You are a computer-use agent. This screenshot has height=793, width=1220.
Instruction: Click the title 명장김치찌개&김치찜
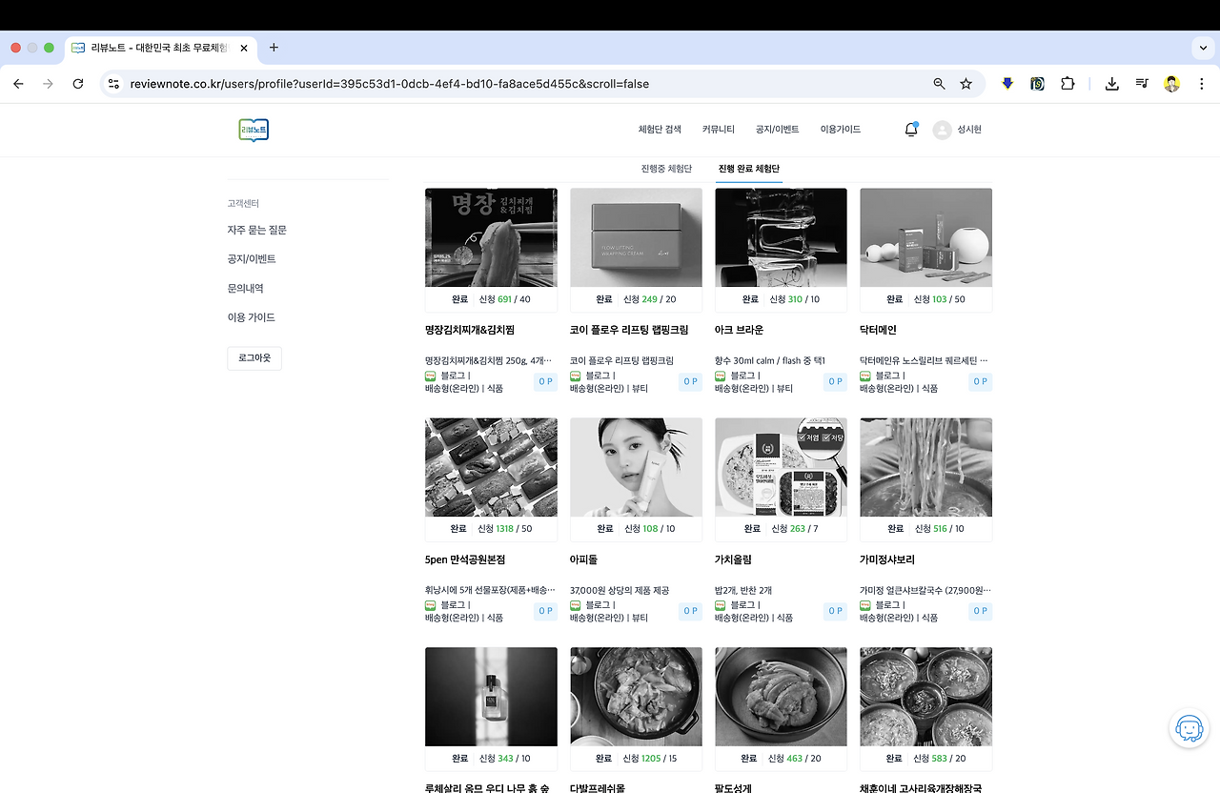point(470,330)
